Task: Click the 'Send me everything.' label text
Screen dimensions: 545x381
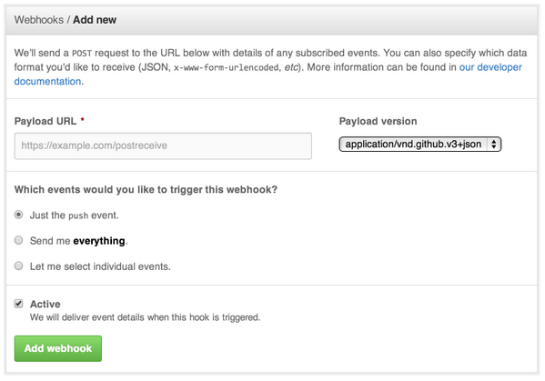Action: (x=79, y=241)
